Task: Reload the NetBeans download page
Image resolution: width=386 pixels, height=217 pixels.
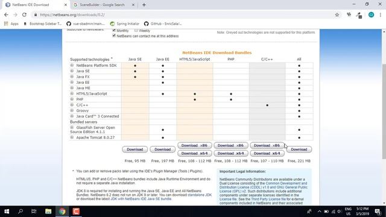Action: click(x=24, y=14)
